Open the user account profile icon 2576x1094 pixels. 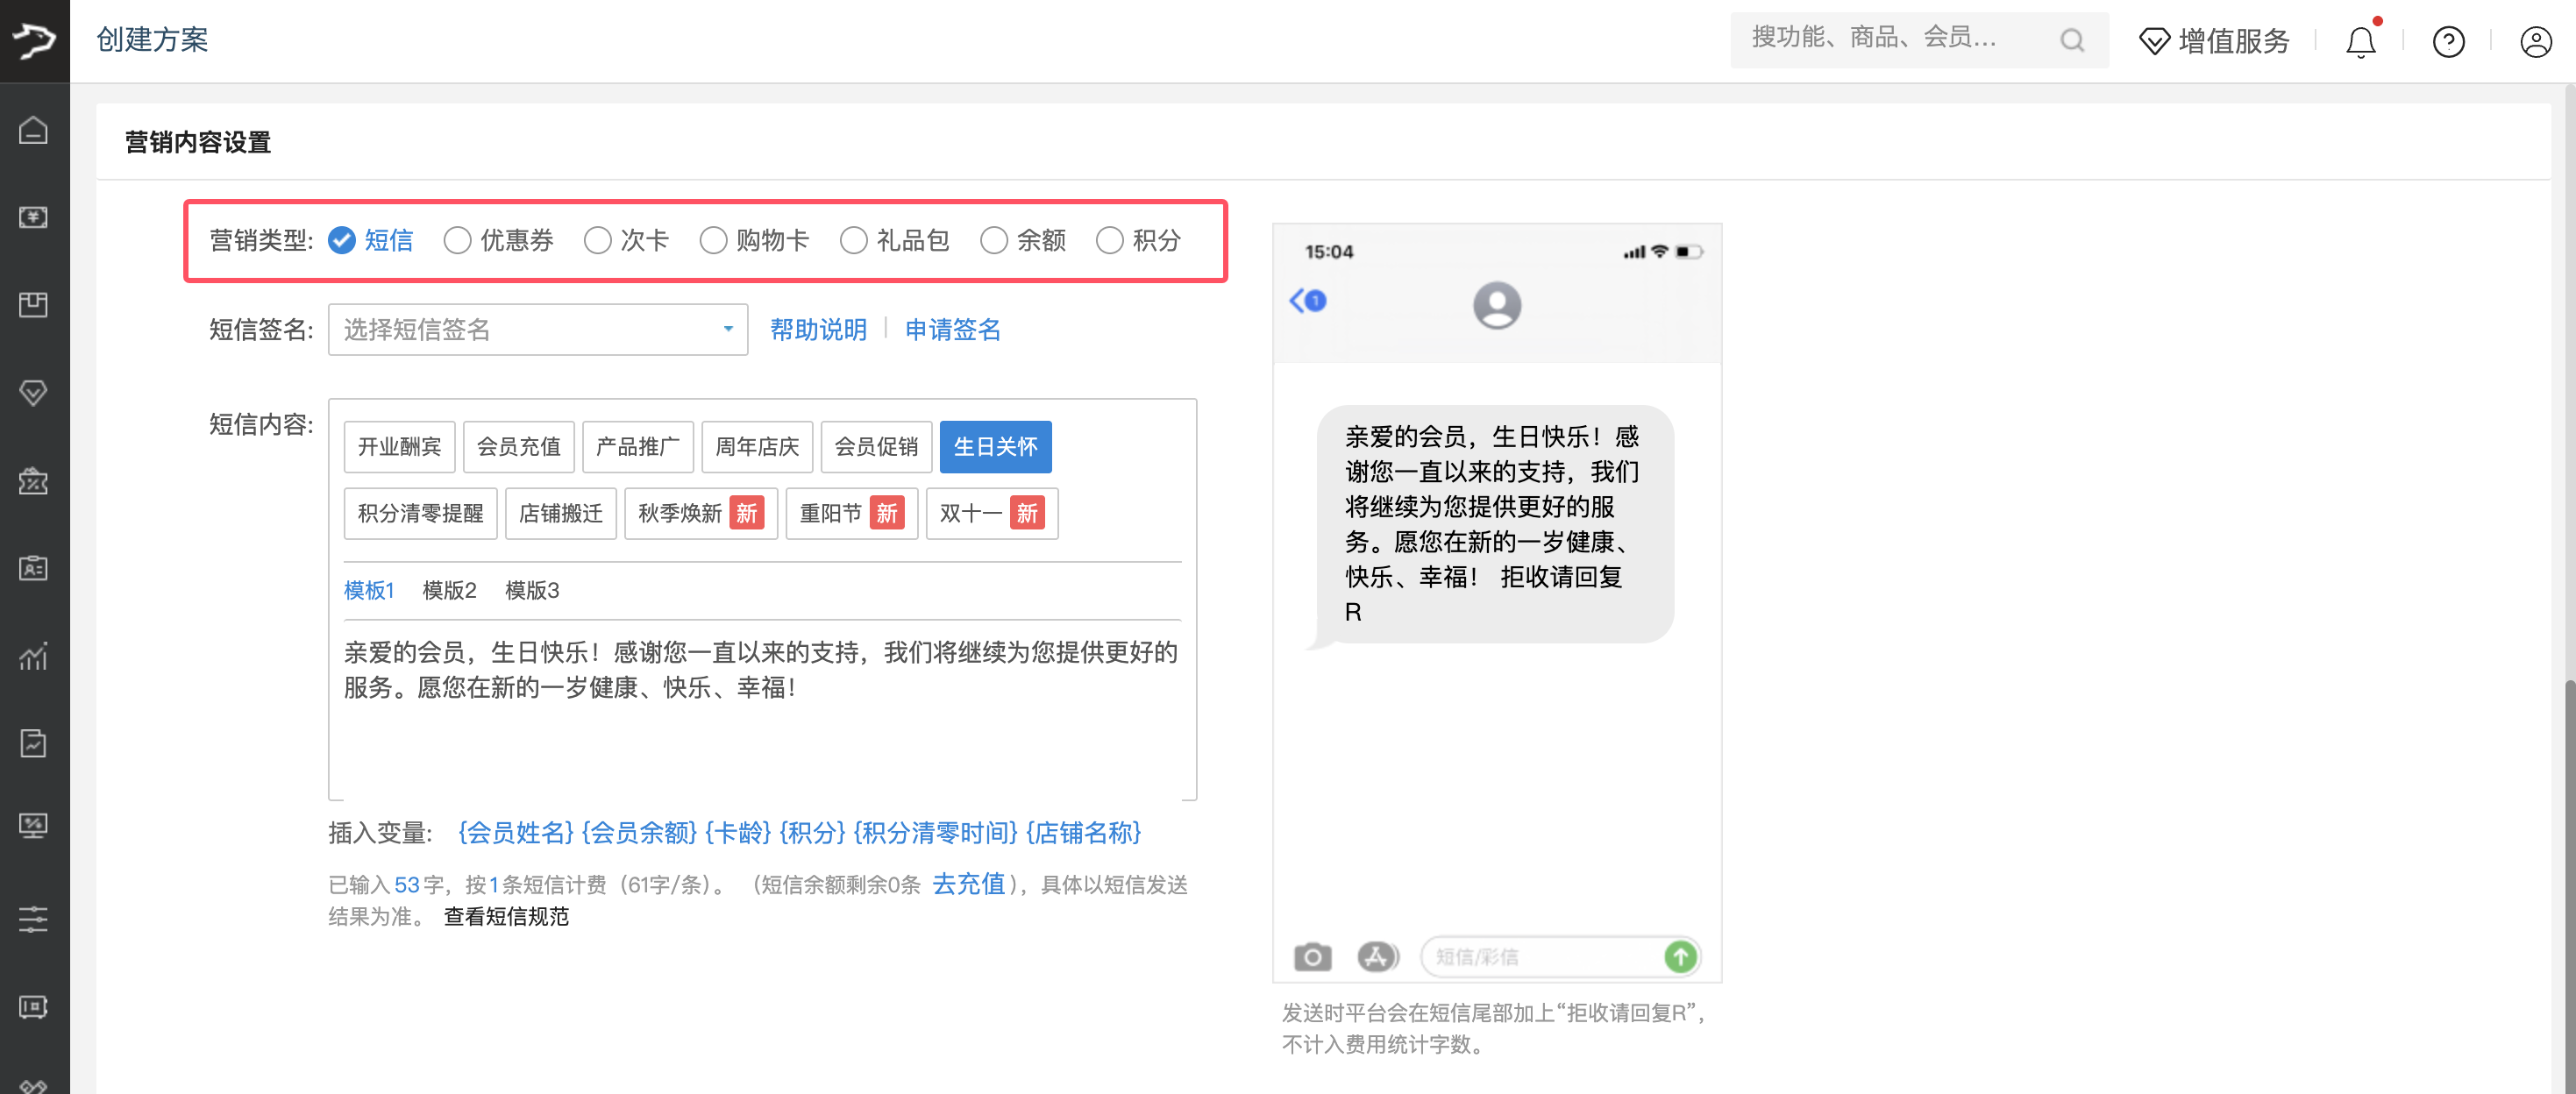pyautogui.click(x=2535, y=42)
